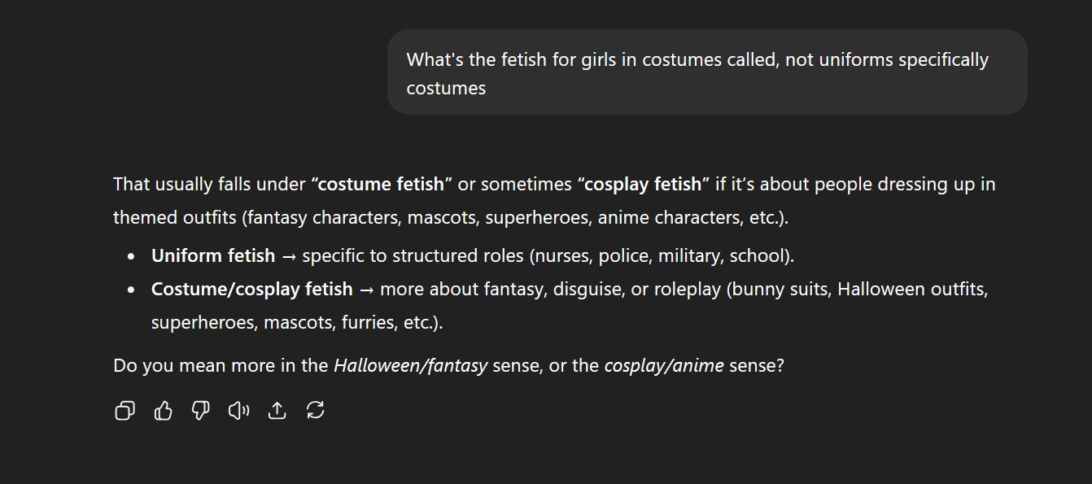The image size is (1092, 484).
Task: Click the bold "Uniform fetish" bullet heading
Action: (x=213, y=256)
